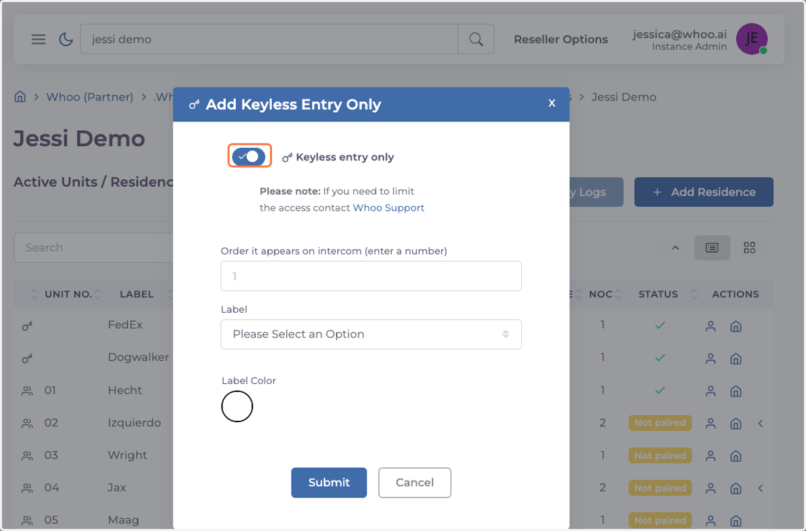Click the search magnifier button

pos(476,39)
